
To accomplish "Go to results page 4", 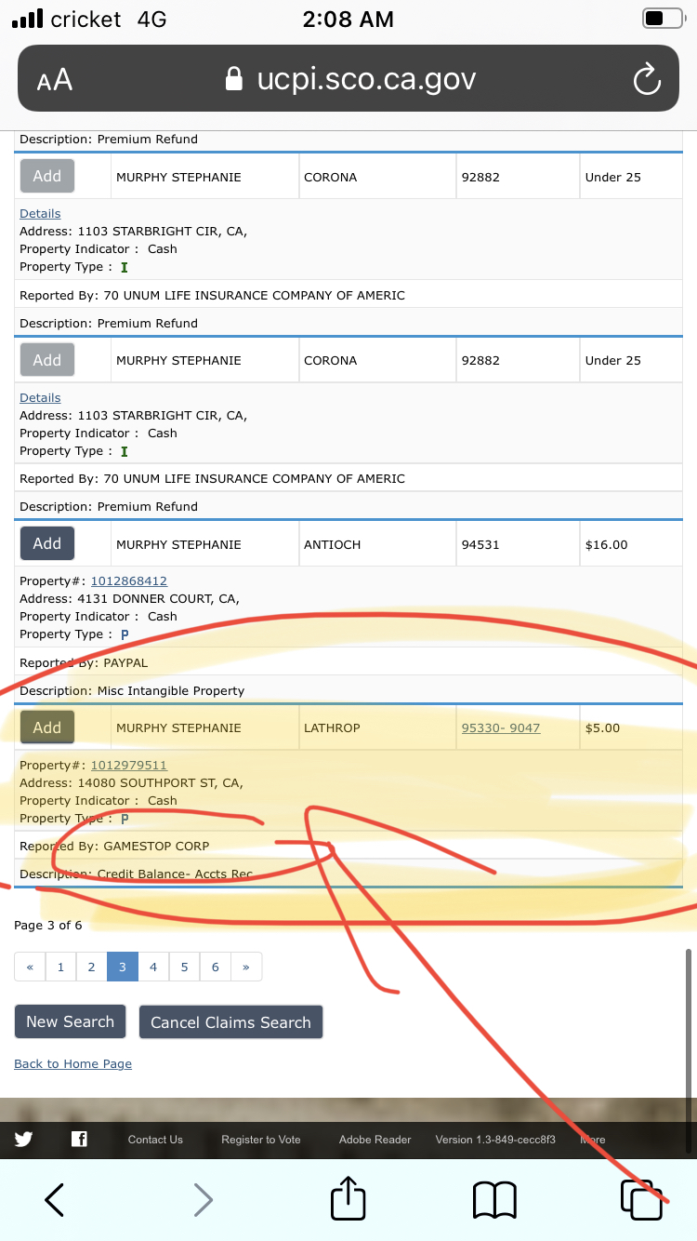I will coord(153,967).
